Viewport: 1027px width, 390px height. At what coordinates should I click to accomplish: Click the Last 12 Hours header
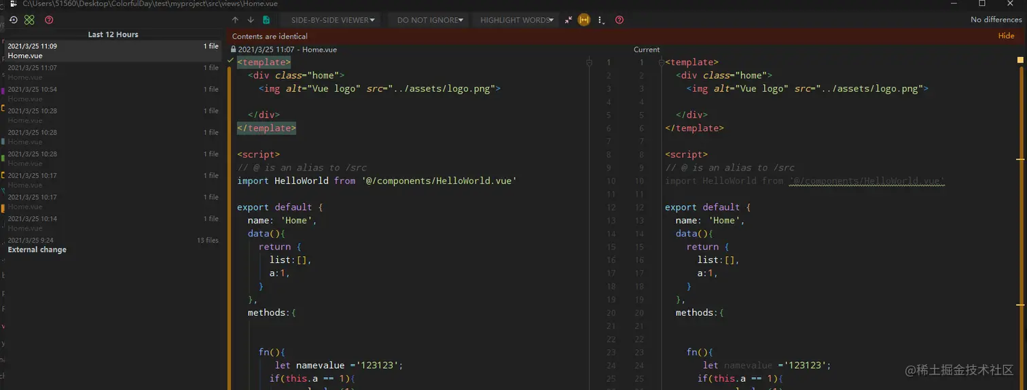pyautogui.click(x=113, y=34)
